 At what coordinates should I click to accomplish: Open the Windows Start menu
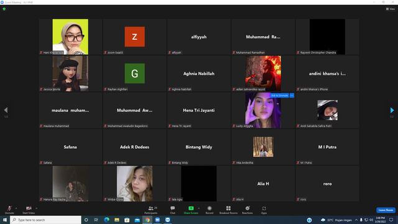(5, 220)
